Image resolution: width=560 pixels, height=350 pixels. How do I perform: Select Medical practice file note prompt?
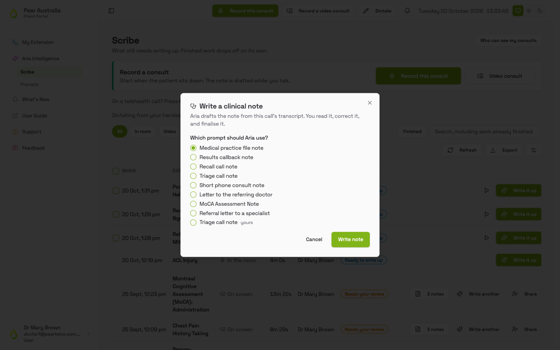[x=193, y=148]
